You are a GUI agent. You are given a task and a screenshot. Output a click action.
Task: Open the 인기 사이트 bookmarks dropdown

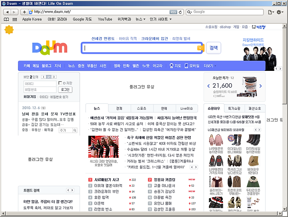coord(161,19)
